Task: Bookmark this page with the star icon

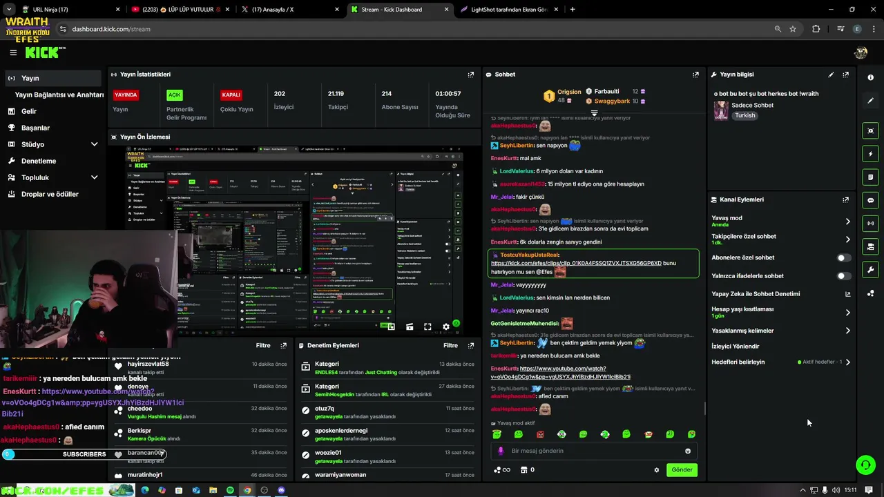Action: 793,29
